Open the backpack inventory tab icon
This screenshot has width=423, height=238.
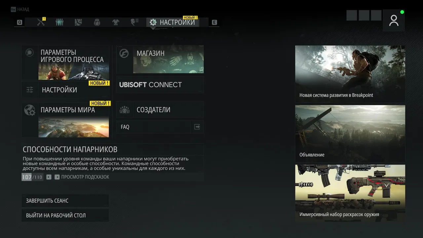tap(97, 22)
